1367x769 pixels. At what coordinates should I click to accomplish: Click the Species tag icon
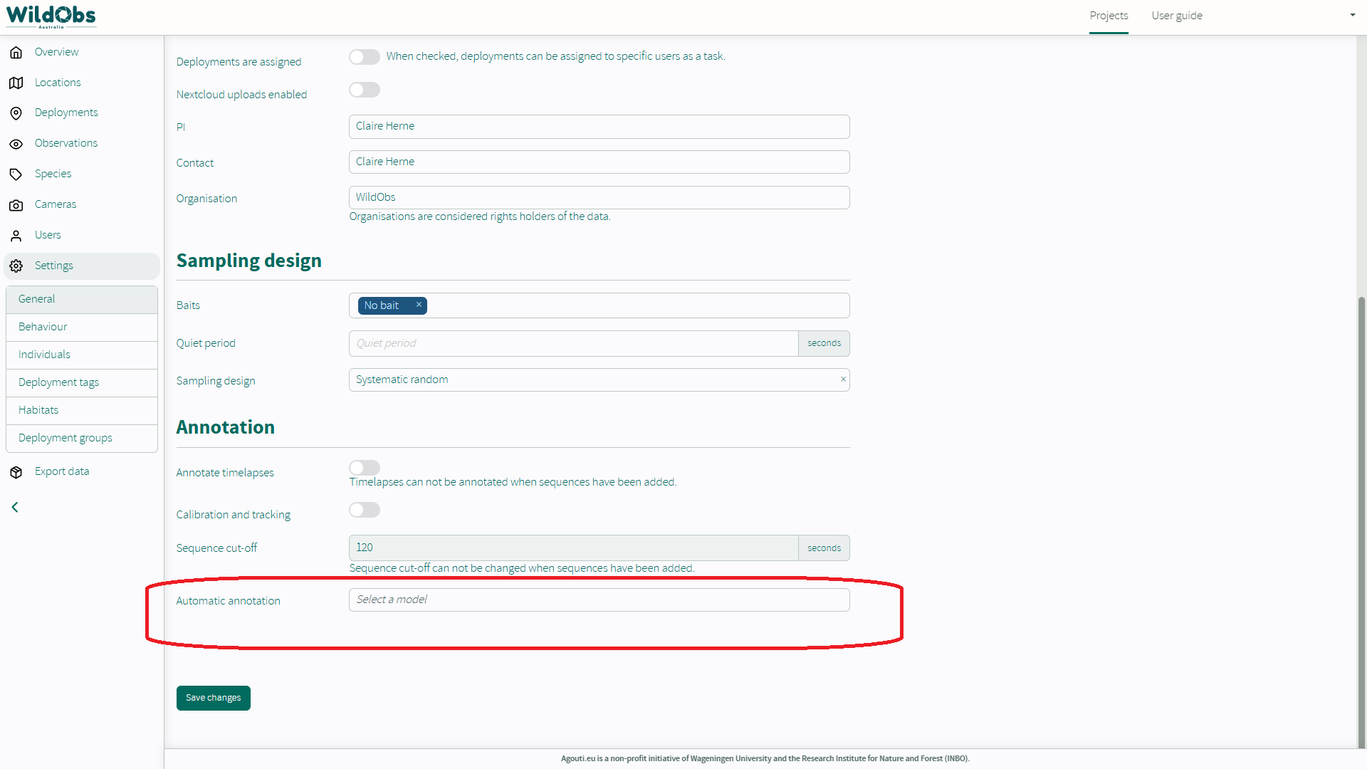tap(16, 174)
